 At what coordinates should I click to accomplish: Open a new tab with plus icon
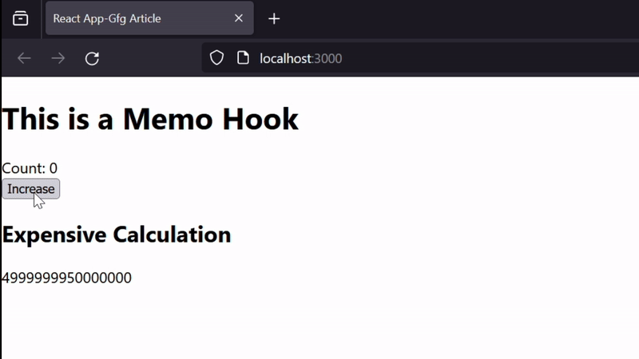tap(274, 18)
